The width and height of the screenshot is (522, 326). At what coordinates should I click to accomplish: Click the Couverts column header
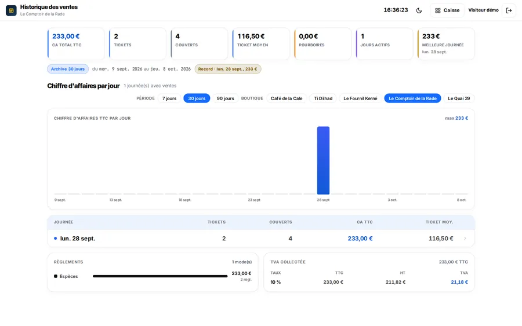(281, 222)
